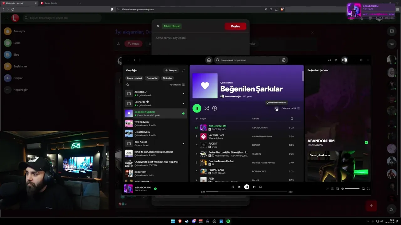The image size is (401, 225).
Task: Open the queue icon in player bar
Action: [332, 189]
